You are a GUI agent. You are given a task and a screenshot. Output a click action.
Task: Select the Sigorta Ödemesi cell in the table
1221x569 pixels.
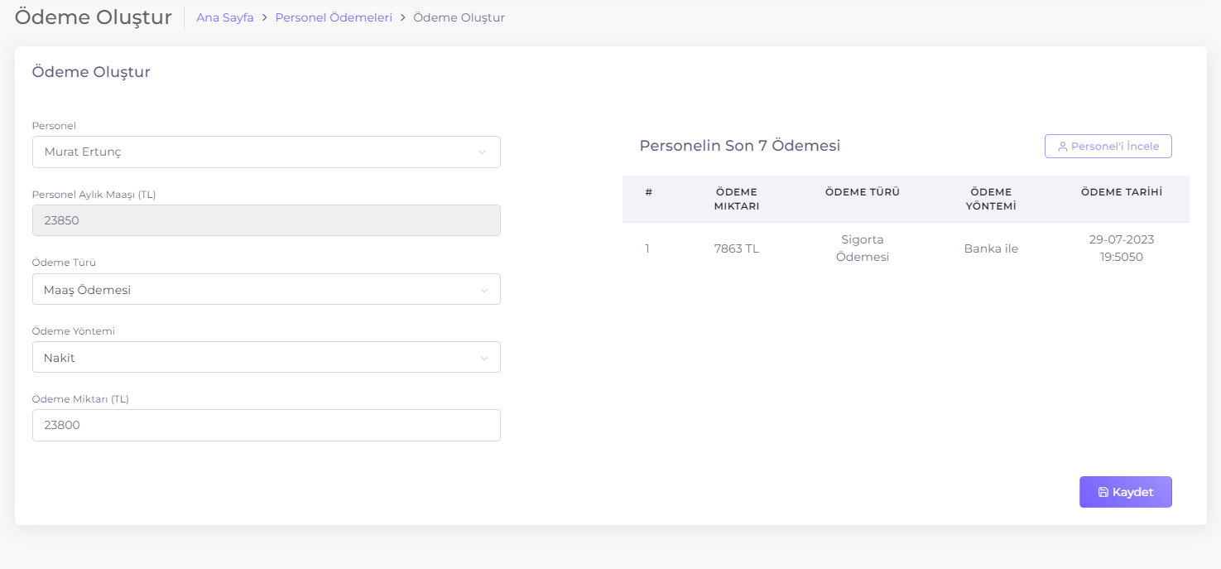[862, 248]
